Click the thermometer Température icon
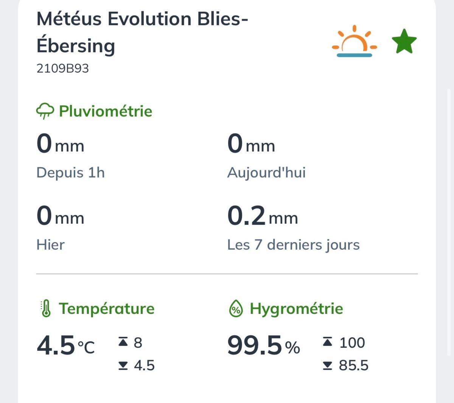 46,309
